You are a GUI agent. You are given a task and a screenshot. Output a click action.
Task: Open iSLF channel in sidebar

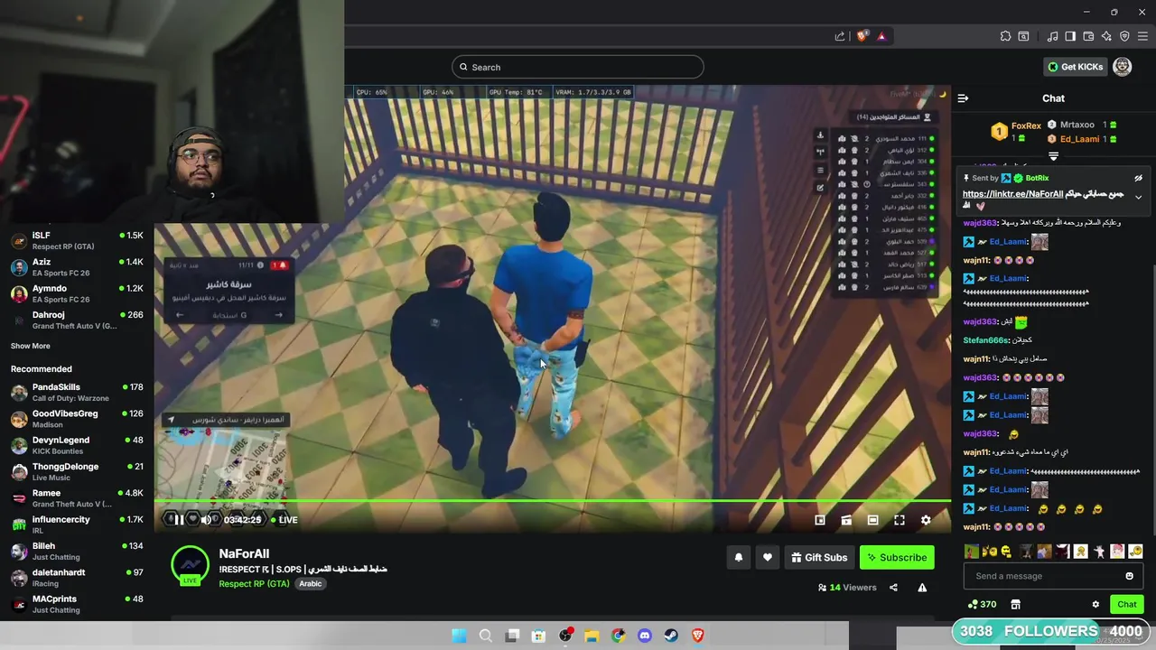[78, 240]
